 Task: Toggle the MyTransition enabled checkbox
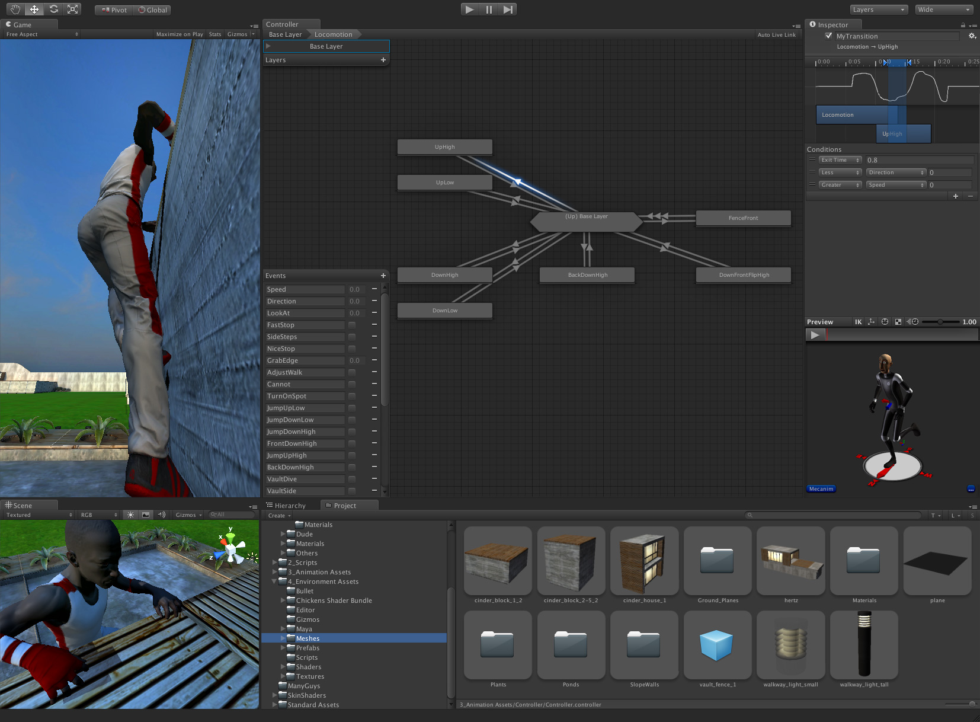point(829,36)
